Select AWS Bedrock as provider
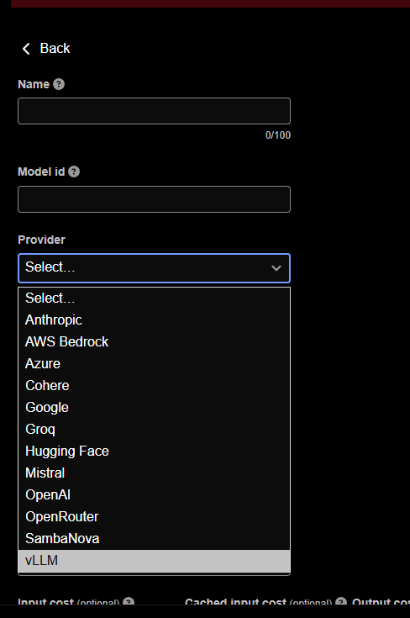 [154, 342]
